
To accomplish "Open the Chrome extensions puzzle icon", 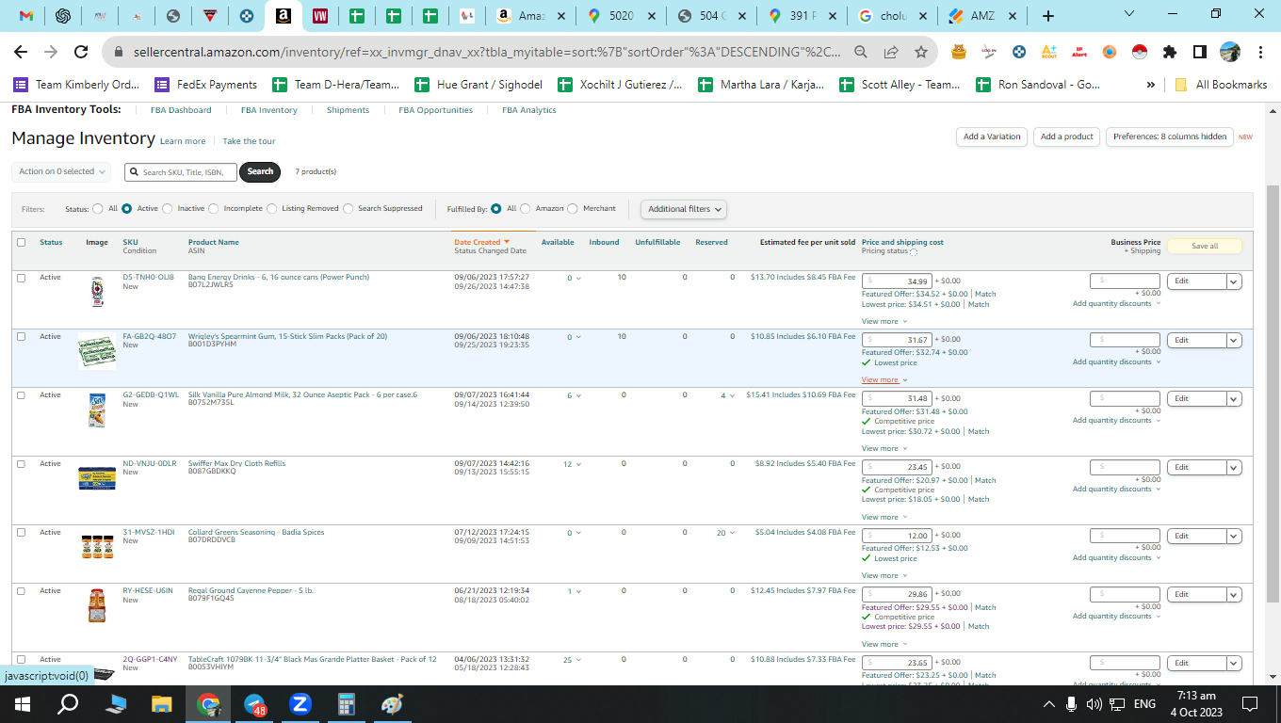I will (1170, 52).
